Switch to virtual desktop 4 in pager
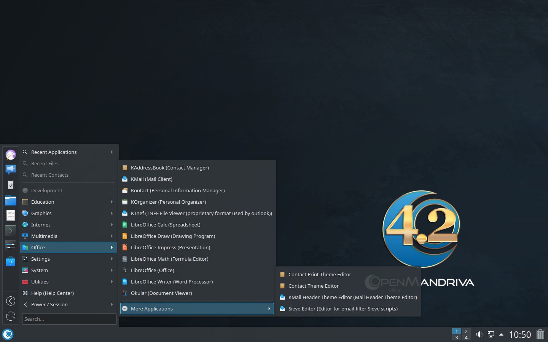 466,337
